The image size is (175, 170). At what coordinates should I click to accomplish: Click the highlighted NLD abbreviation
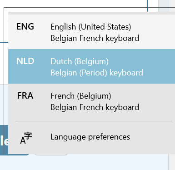point(25,61)
